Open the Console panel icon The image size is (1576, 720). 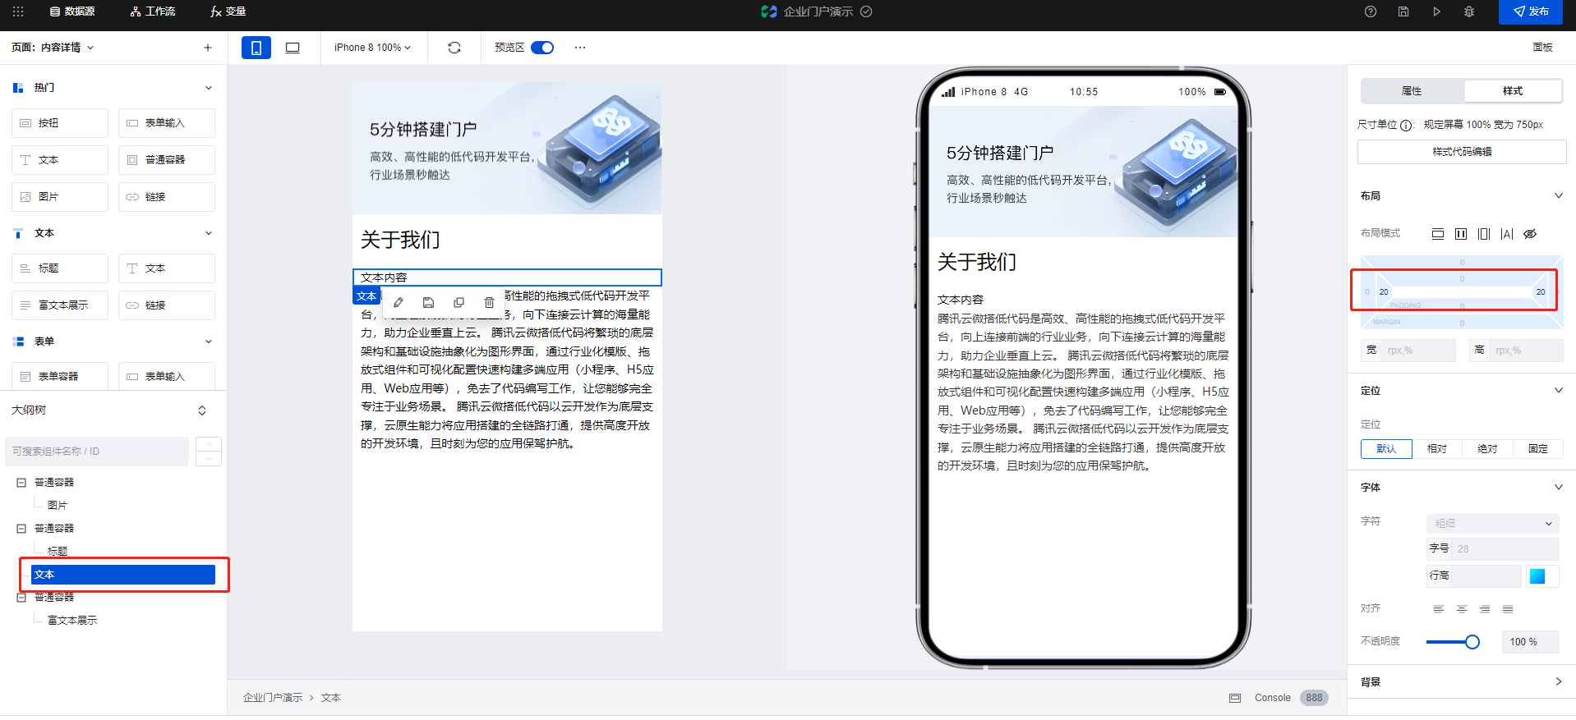click(1235, 698)
